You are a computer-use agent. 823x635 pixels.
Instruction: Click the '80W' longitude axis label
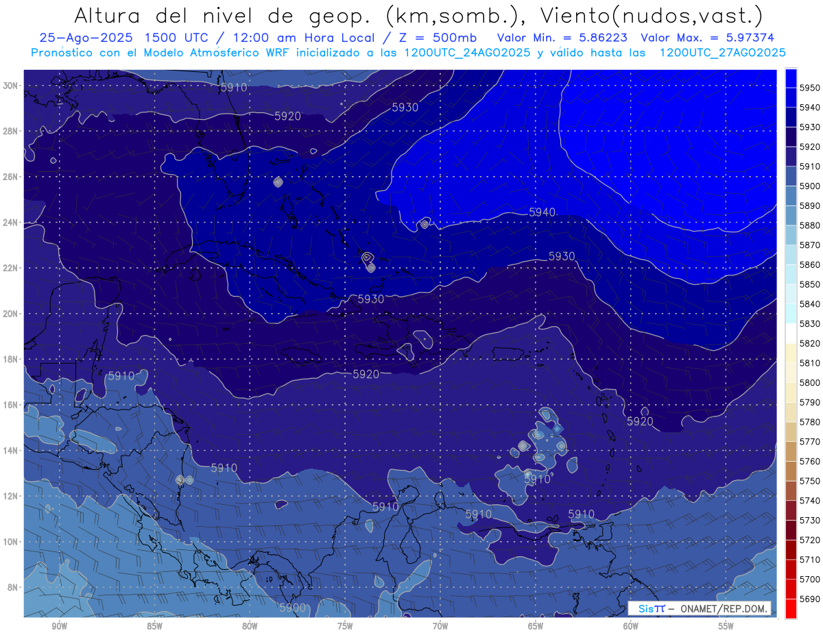[x=250, y=626]
